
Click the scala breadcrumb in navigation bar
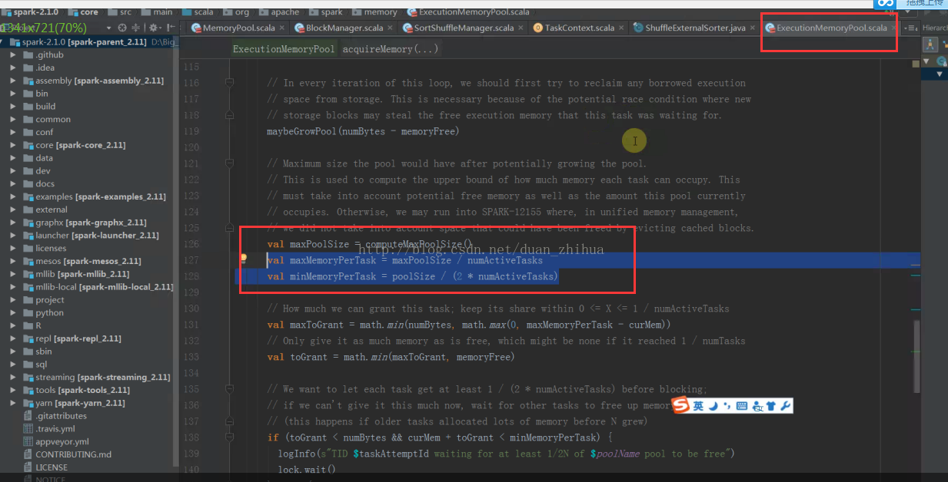point(197,12)
